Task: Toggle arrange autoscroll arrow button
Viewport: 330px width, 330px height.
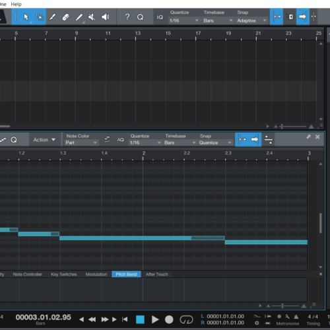Action: tap(303, 16)
